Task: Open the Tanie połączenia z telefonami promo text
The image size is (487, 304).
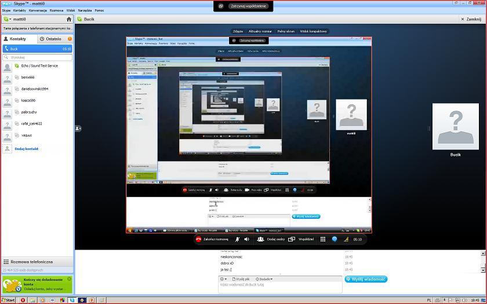Action: click(37, 28)
